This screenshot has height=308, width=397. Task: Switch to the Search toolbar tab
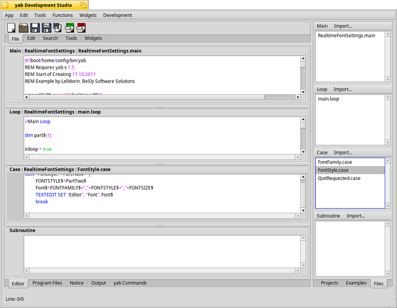point(50,38)
